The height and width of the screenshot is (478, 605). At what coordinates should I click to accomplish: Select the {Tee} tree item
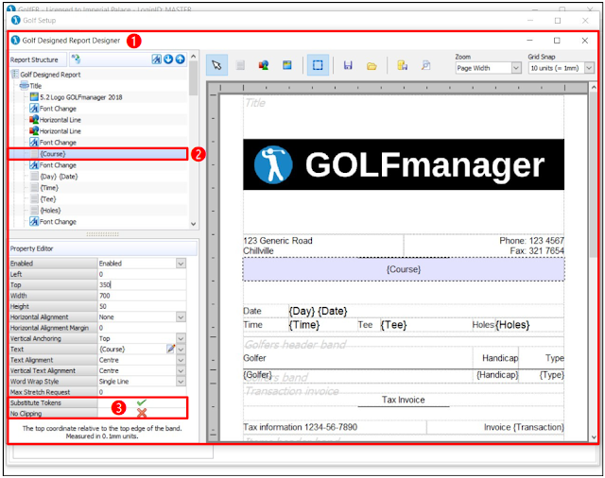pyautogui.click(x=48, y=199)
